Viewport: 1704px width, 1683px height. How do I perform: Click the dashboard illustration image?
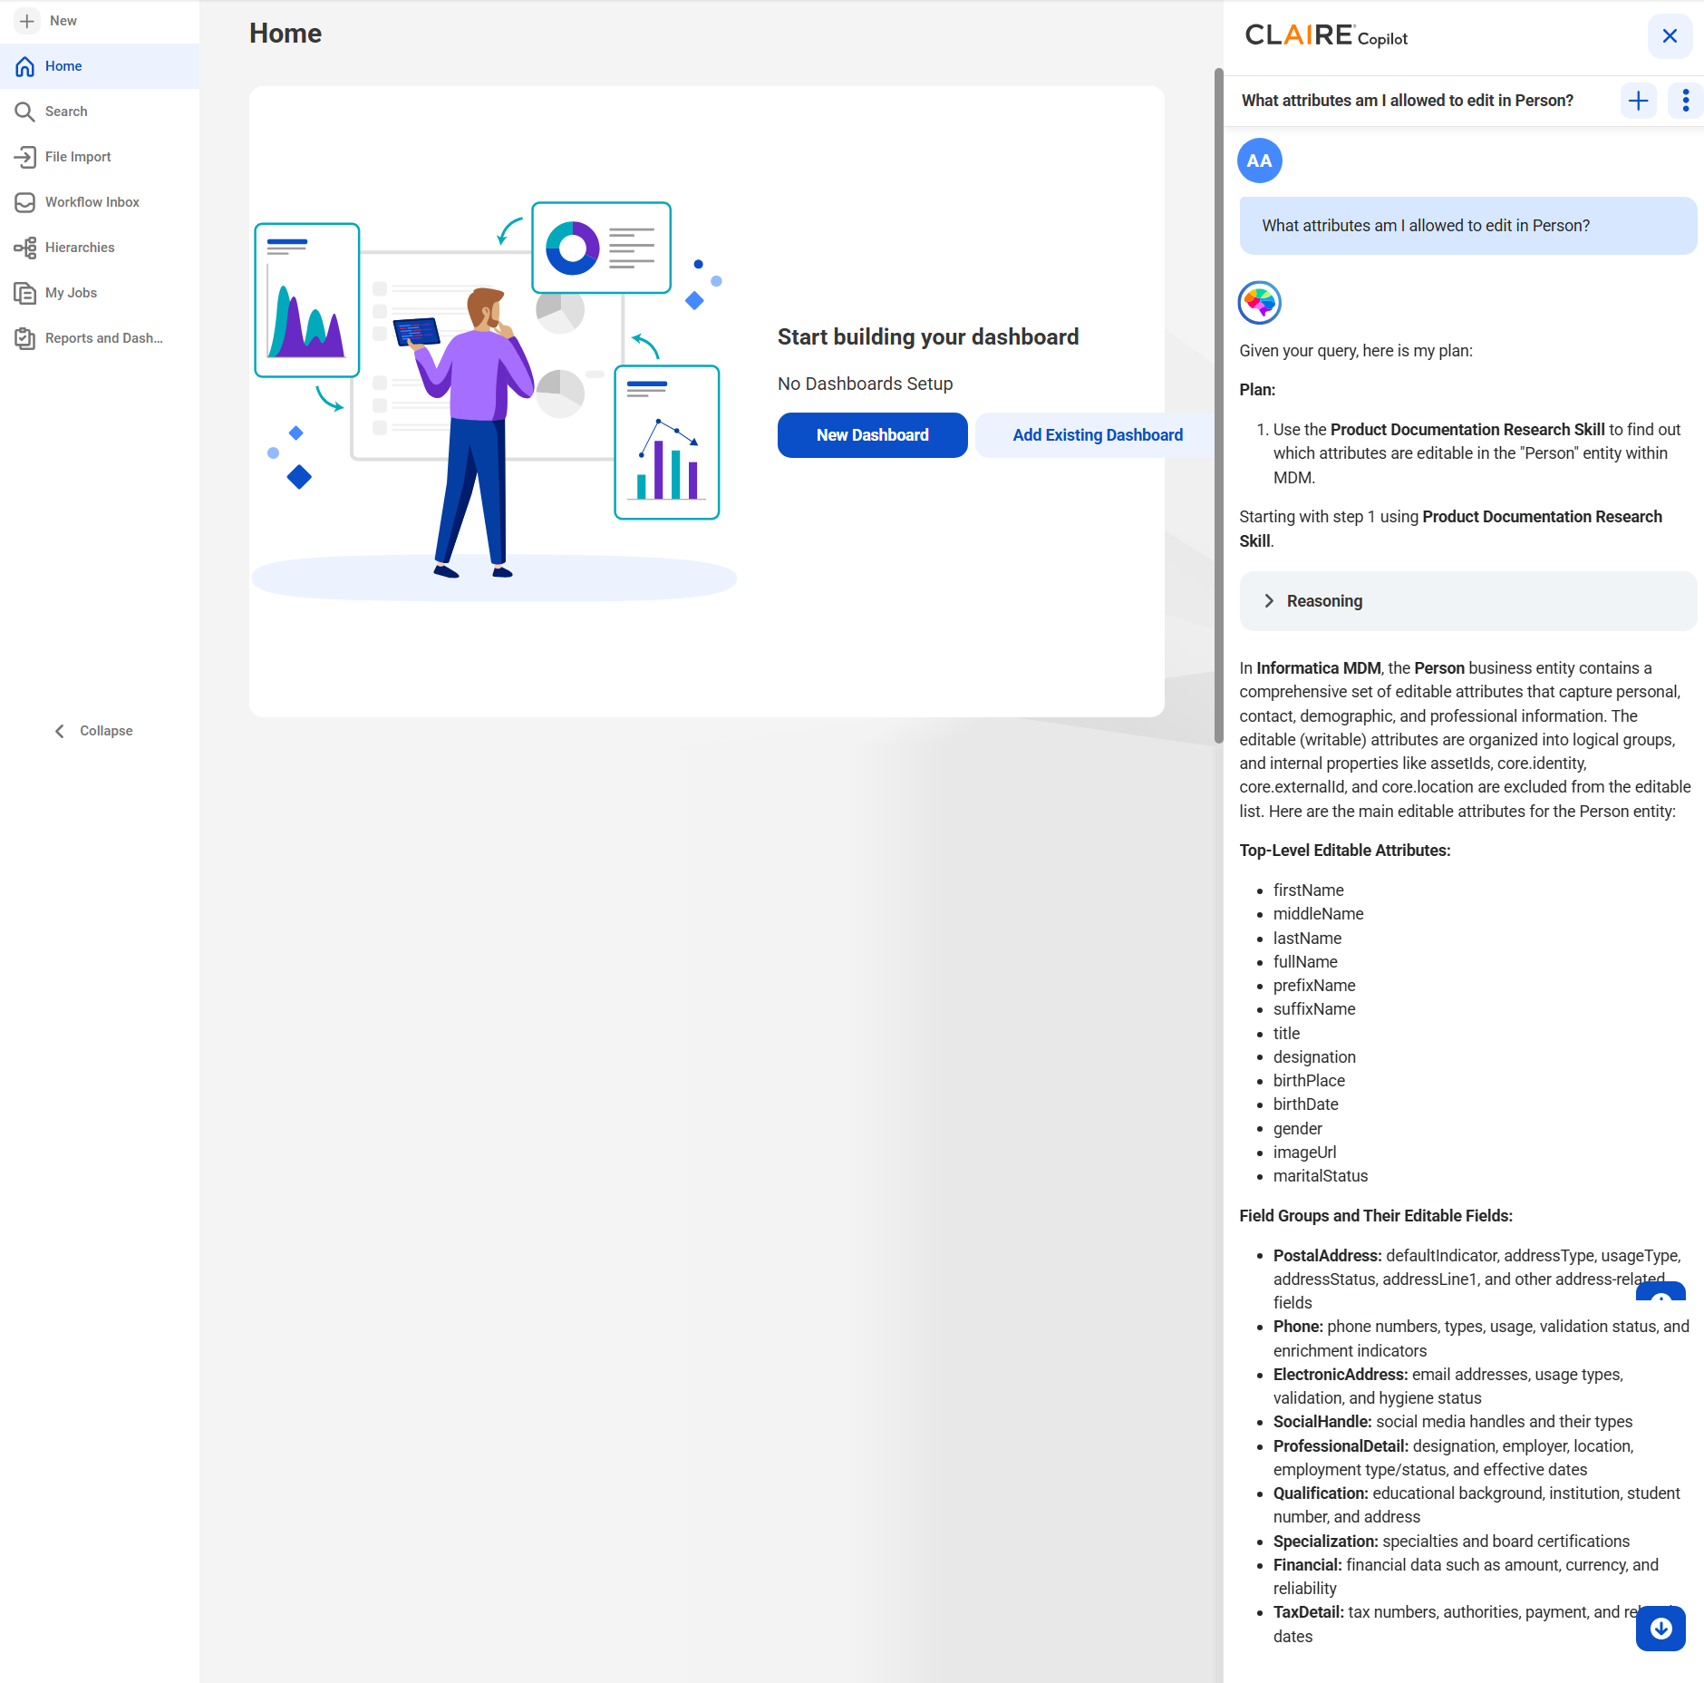[x=494, y=401]
